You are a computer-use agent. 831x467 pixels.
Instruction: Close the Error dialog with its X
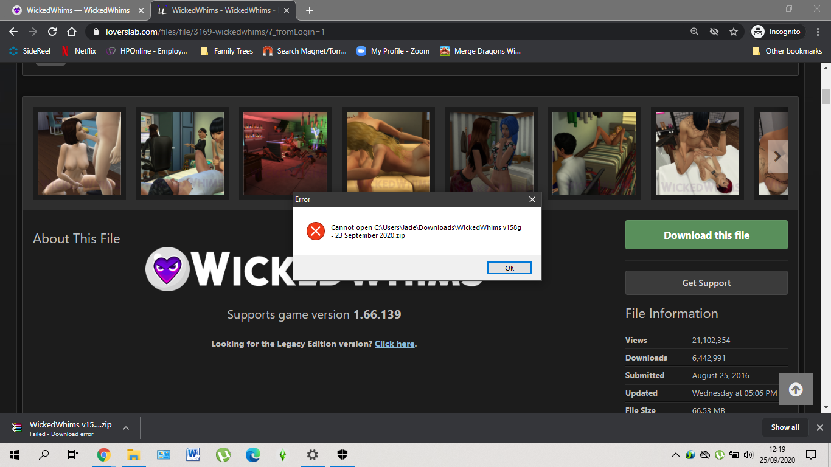pos(532,199)
